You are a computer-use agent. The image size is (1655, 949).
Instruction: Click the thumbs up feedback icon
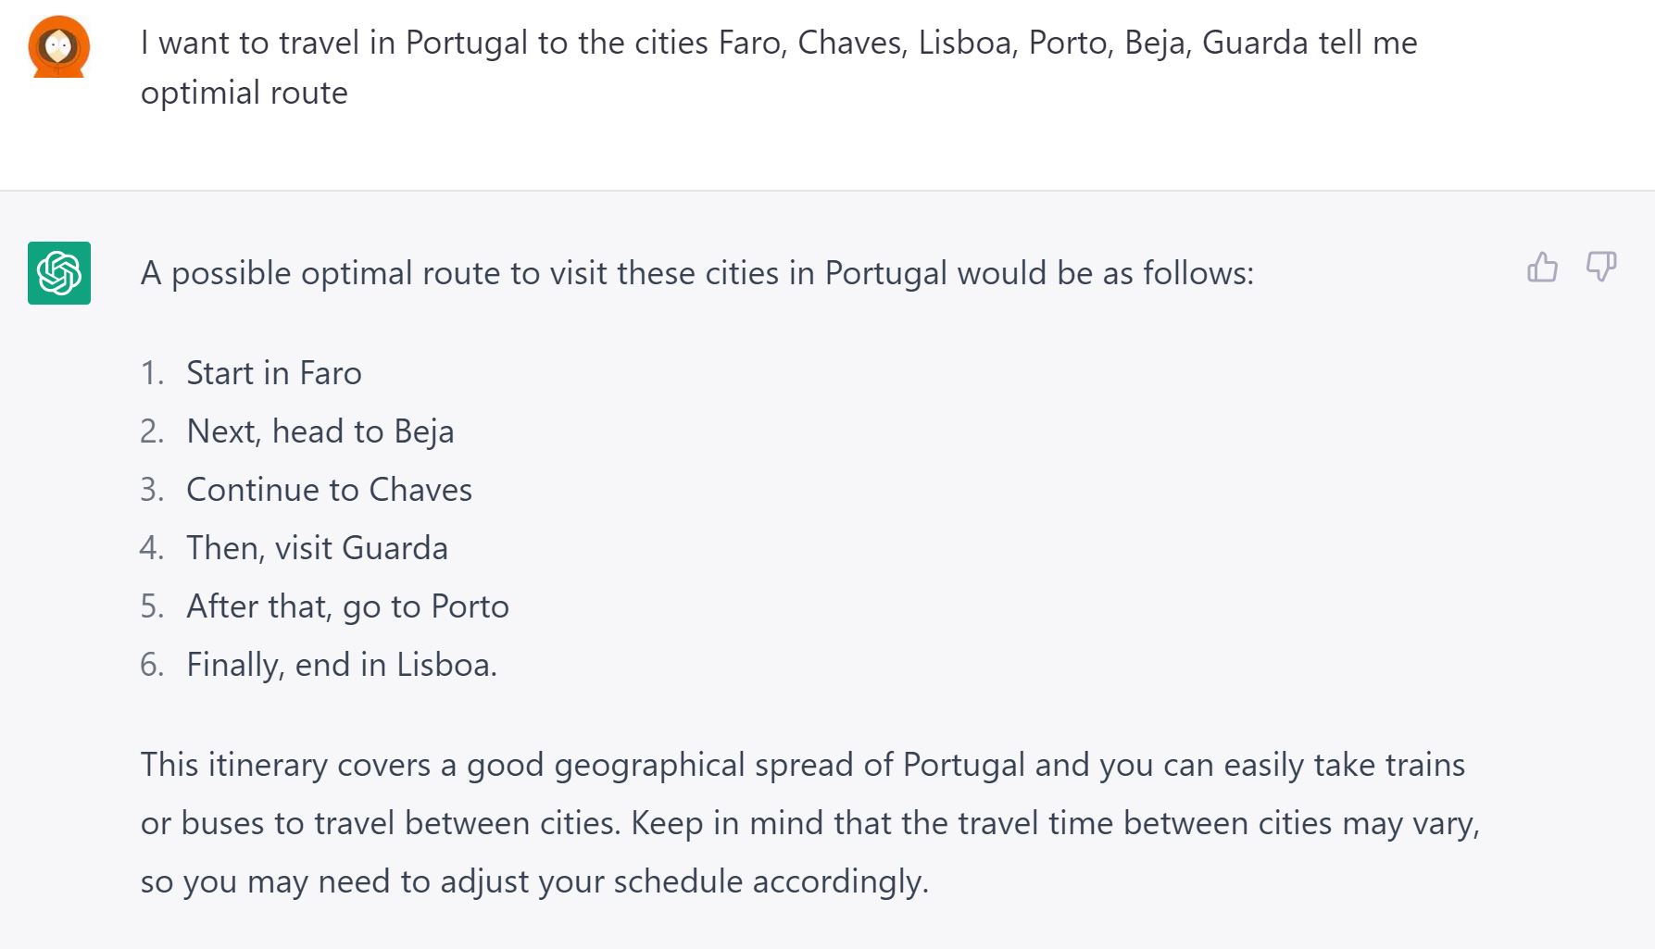click(x=1542, y=268)
